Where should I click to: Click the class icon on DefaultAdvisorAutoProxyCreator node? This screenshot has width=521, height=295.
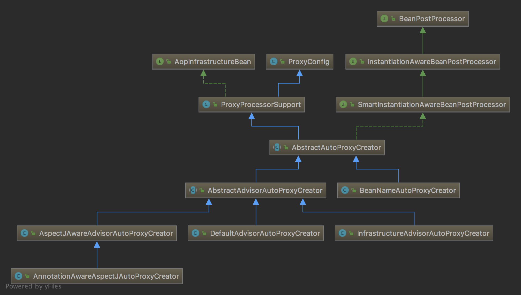point(195,233)
